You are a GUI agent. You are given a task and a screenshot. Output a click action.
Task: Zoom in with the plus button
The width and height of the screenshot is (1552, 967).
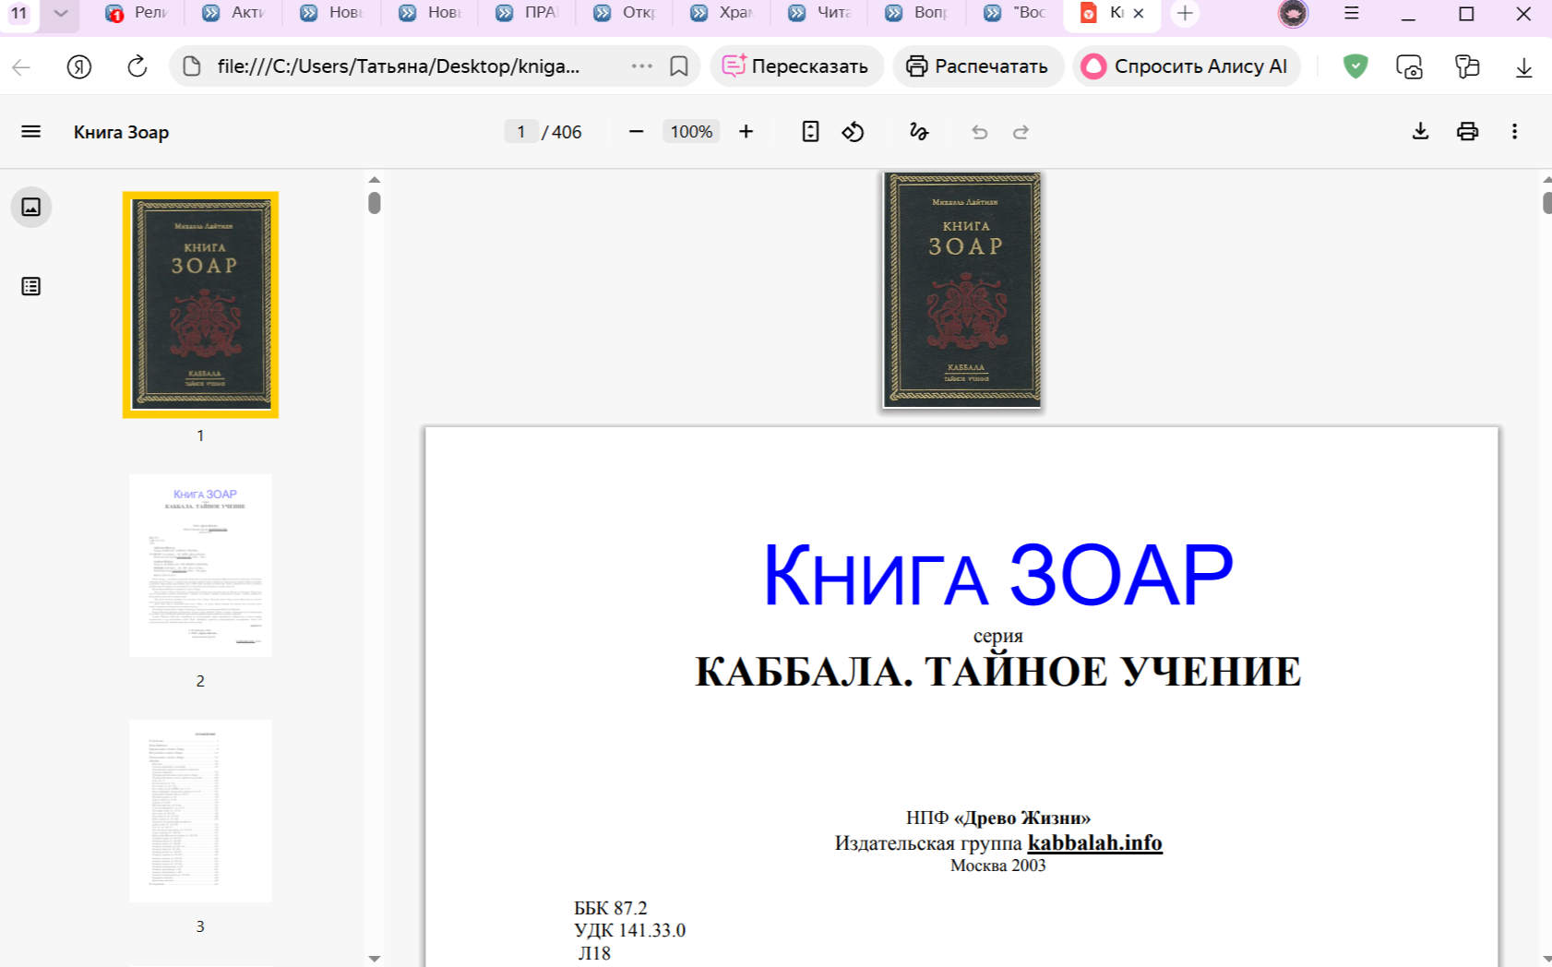point(746,132)
